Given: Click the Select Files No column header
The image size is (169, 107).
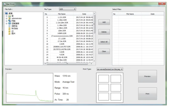Looking at the screenshot, I should point(116,14).
